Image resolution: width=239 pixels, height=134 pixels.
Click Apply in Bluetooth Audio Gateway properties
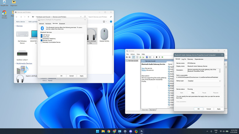coord(218,109)
